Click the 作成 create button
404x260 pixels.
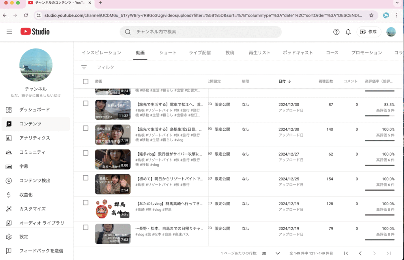tap(368, 32)
